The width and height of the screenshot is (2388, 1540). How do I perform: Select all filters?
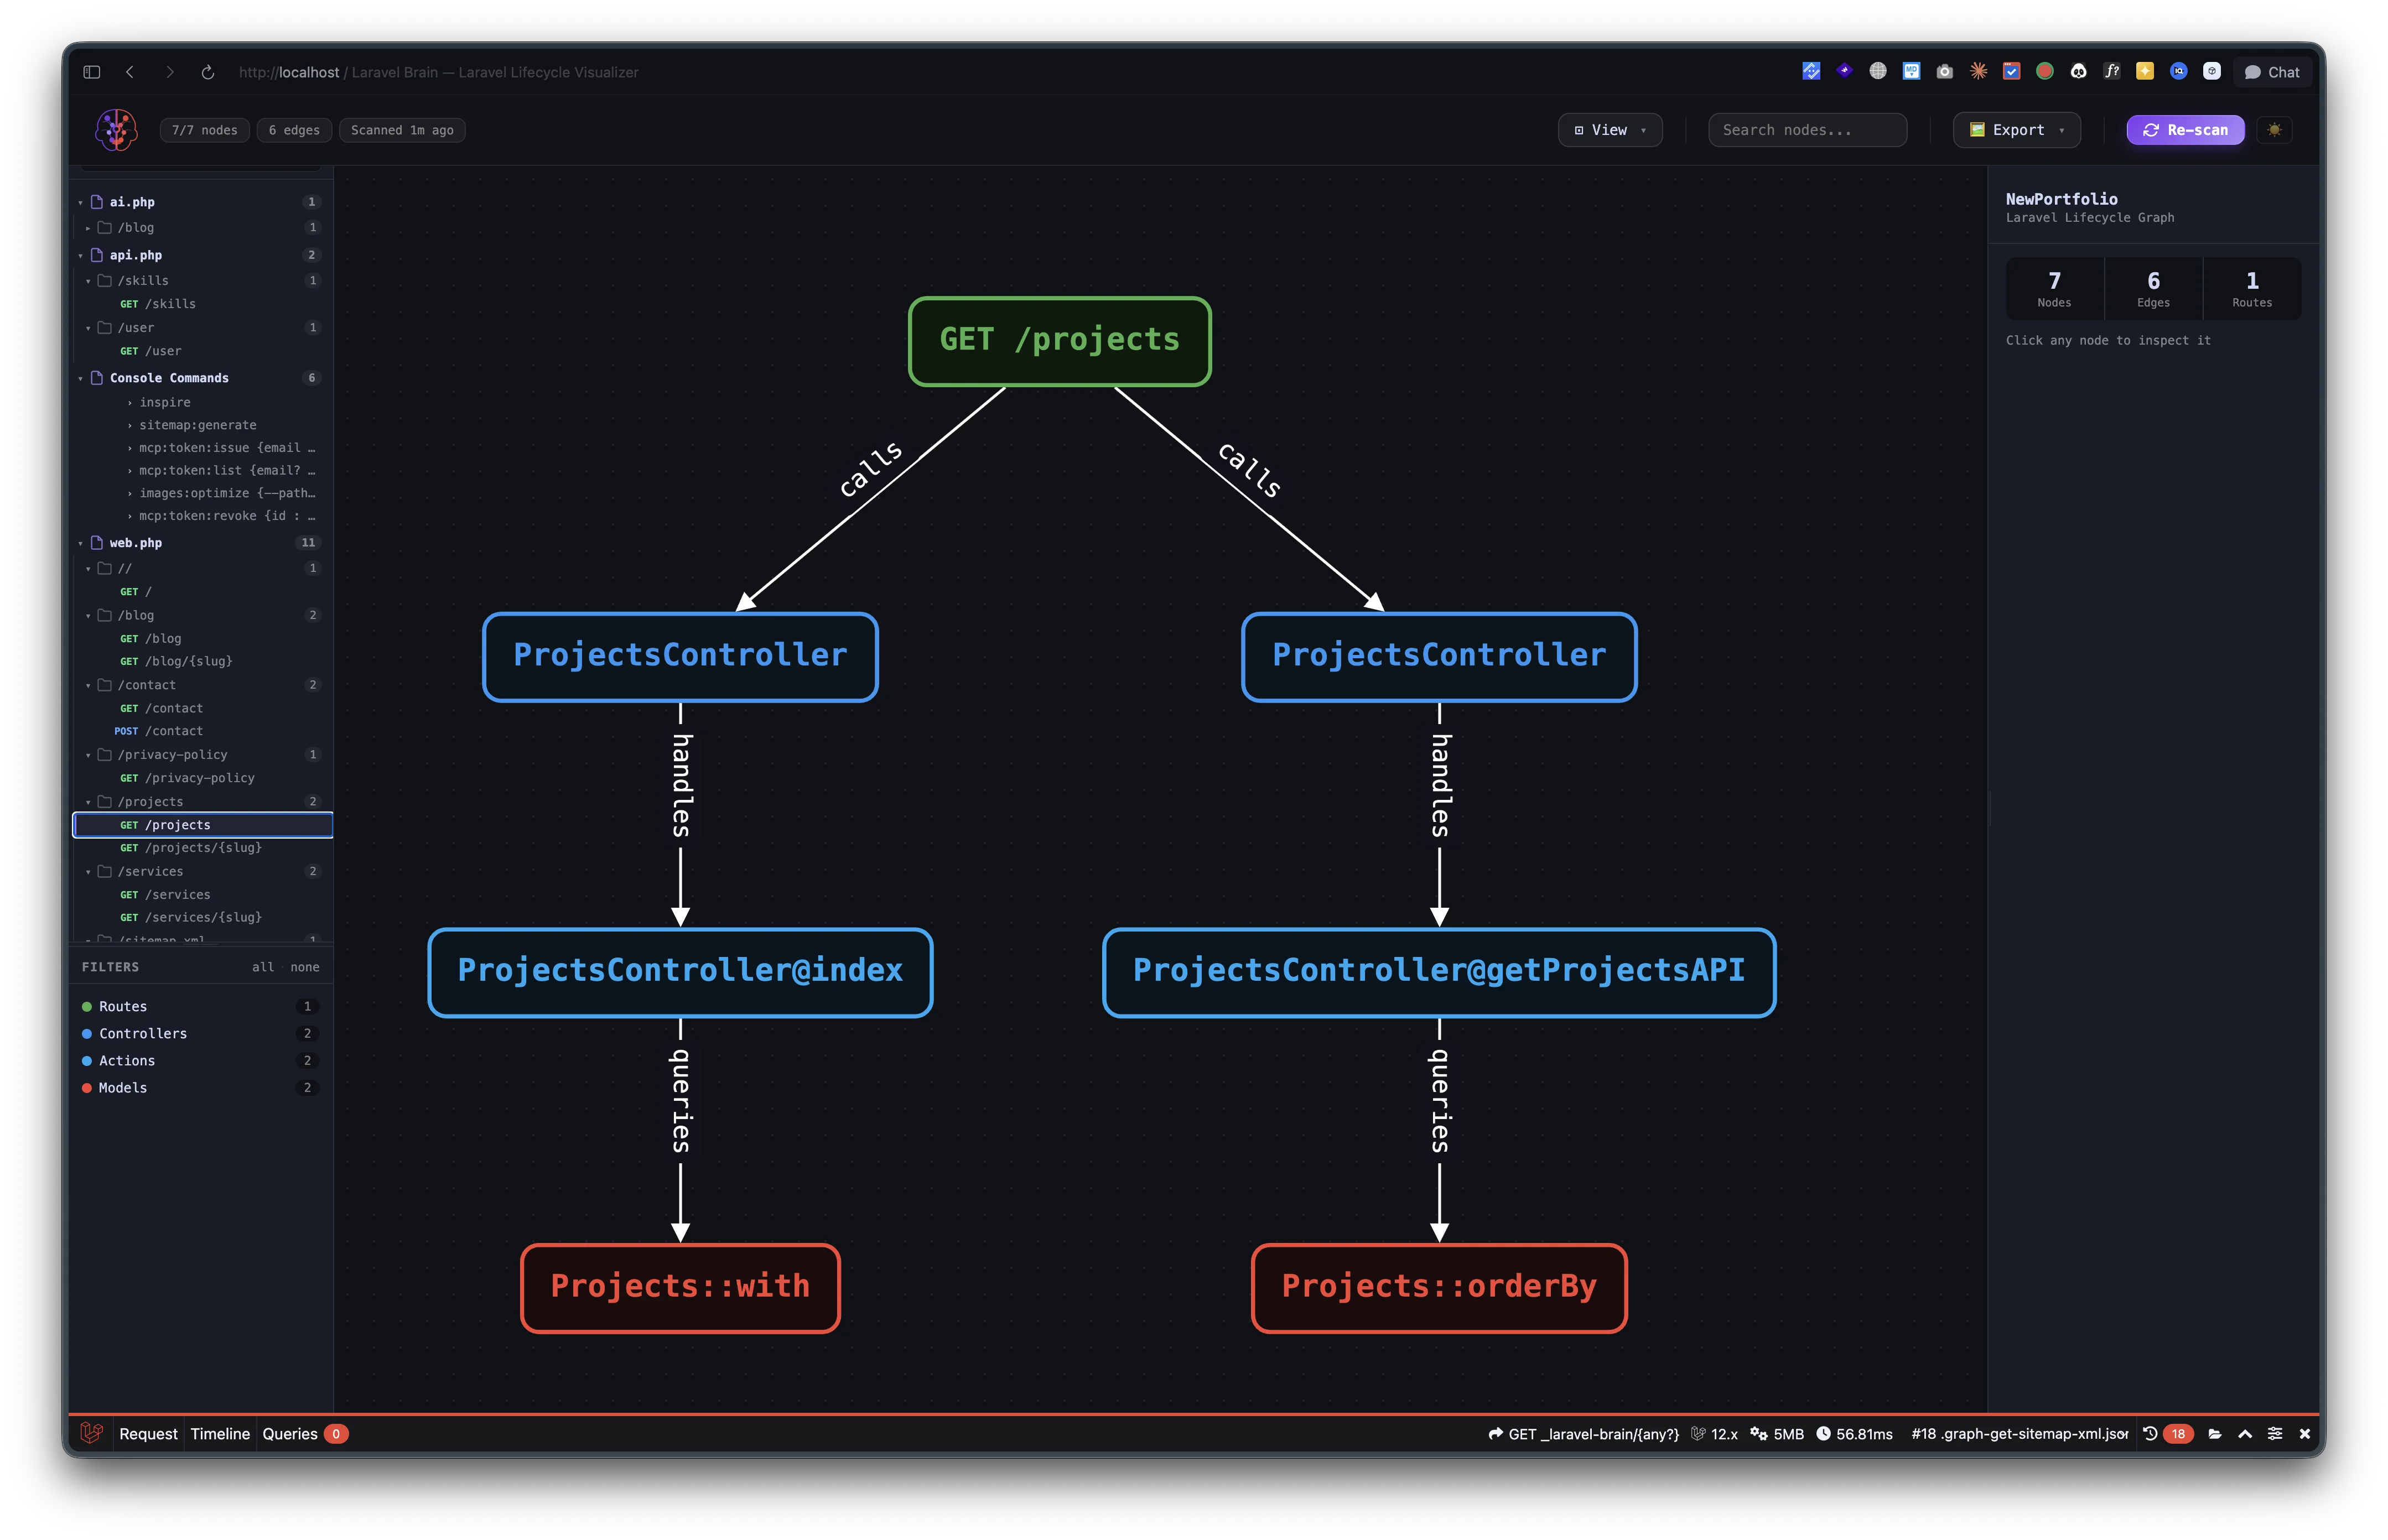pyautogui.click(x=262, y=967)
